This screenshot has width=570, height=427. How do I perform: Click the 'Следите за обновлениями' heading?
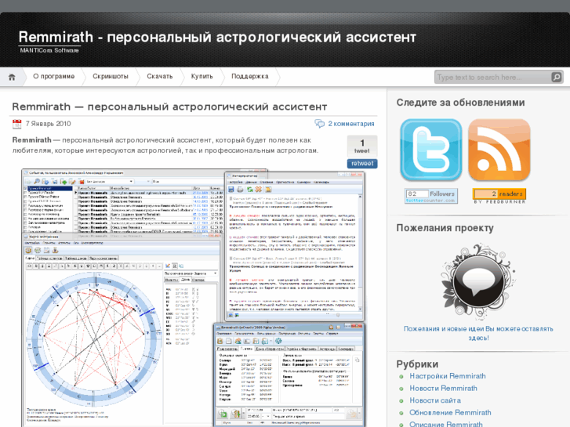(460, 103)
